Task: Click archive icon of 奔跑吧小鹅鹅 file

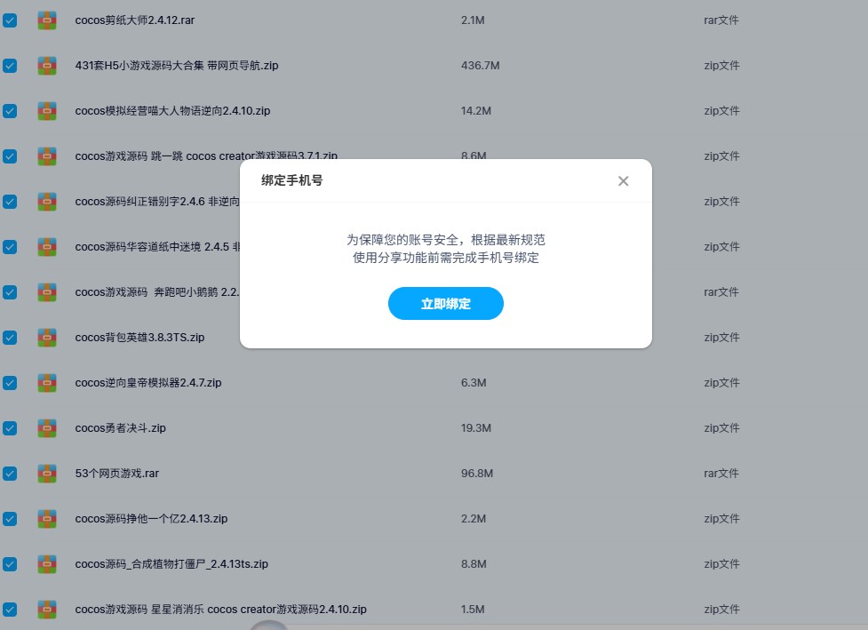Action: 47,292
